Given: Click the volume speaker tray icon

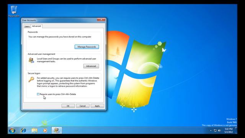Looking at the screenshot, I should (x=219, y=130).
